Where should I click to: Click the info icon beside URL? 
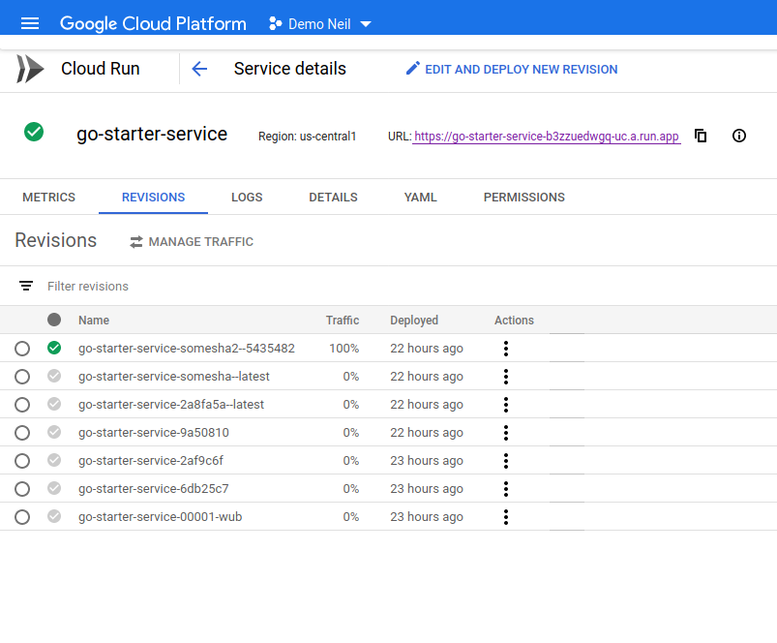[739, 136]
